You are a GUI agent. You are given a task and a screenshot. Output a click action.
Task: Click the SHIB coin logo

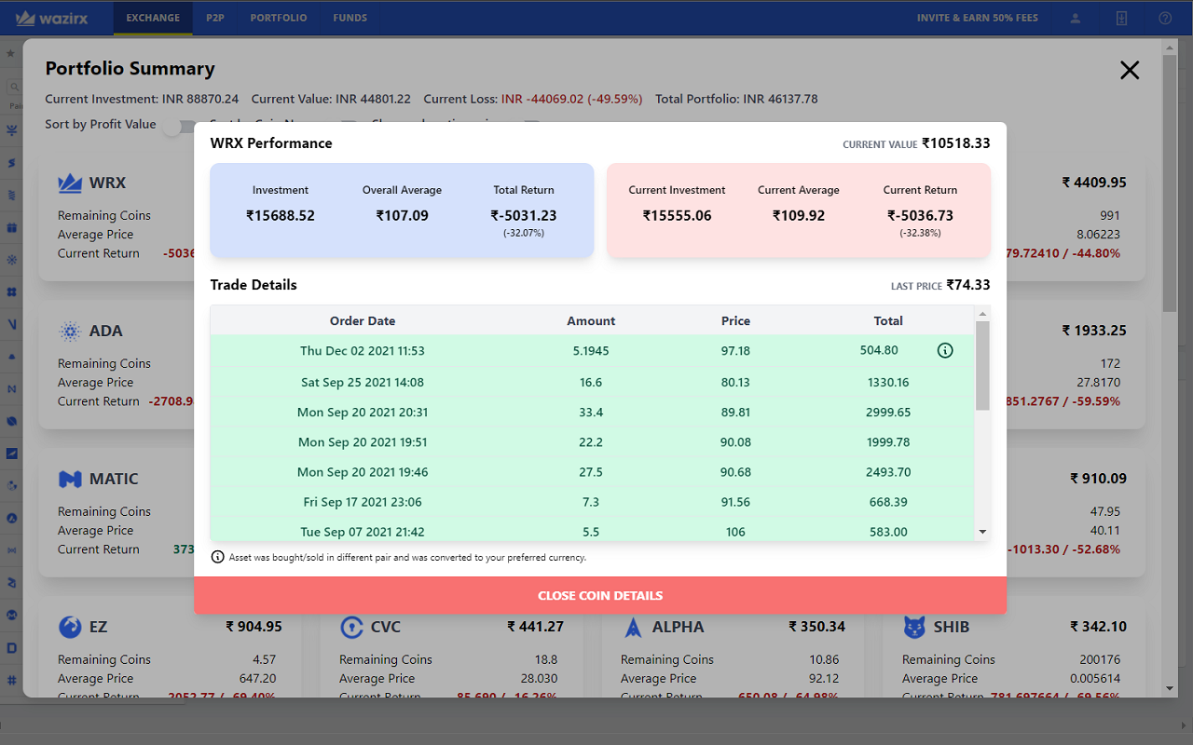point(914,627)
